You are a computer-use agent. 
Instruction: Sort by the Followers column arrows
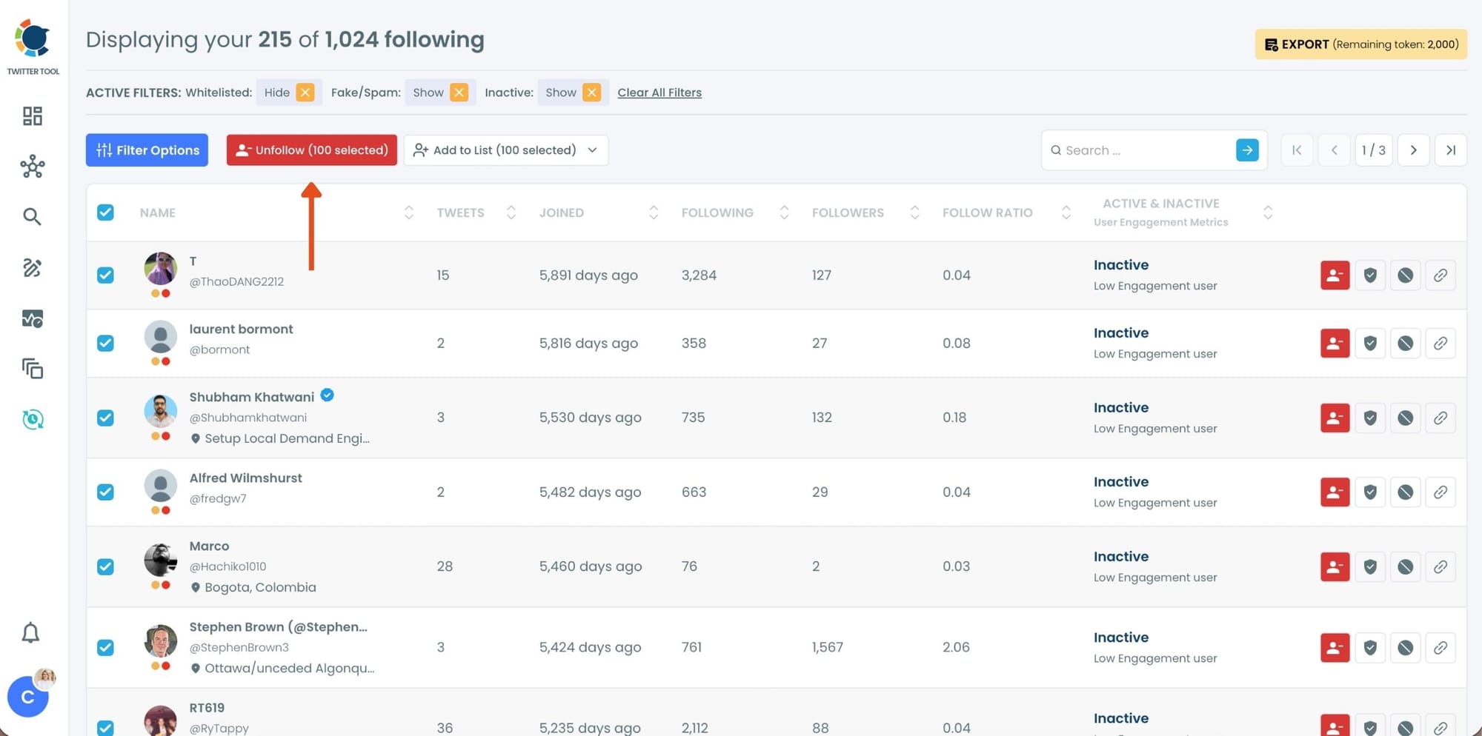(x=914, y=213)
